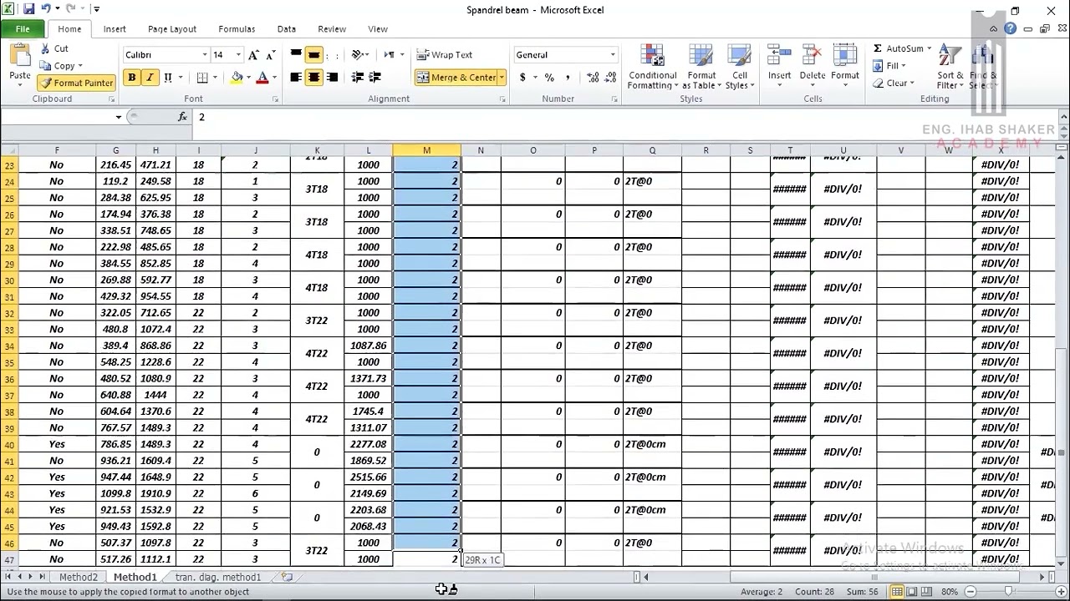This screenshot has width=1070, height=601.
Task: Click the Format Painter button
Action: 76,83
